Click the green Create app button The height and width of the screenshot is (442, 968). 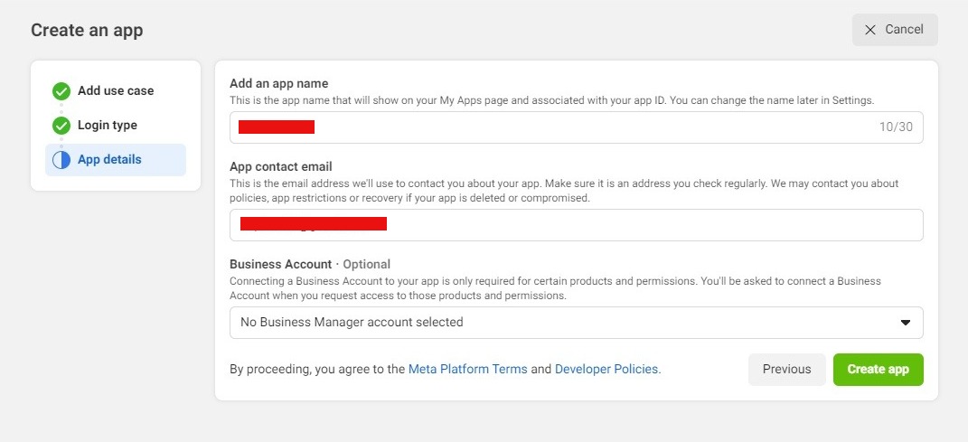[x=878, y=369]
